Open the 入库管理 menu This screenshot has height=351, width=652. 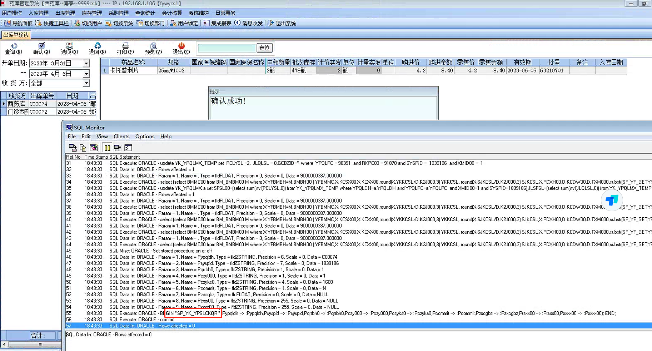click(x=39, y=13)
